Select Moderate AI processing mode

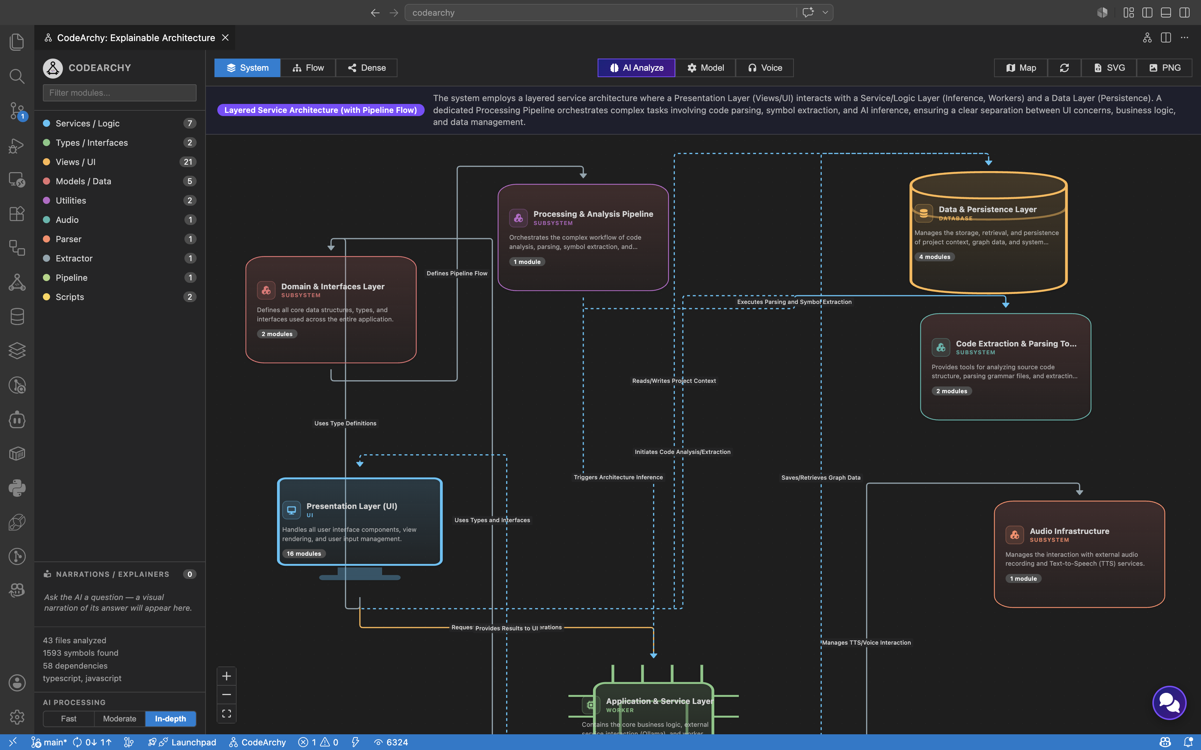120,719
